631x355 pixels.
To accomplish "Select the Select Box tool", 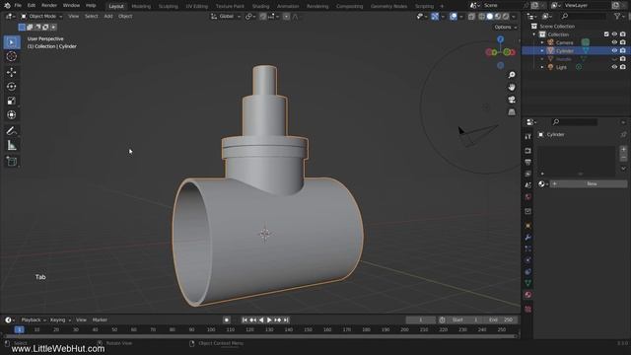I will [12, 42].
